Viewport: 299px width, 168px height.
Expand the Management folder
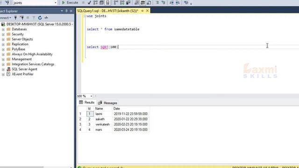pyautogui.click(x=3, y=59)
